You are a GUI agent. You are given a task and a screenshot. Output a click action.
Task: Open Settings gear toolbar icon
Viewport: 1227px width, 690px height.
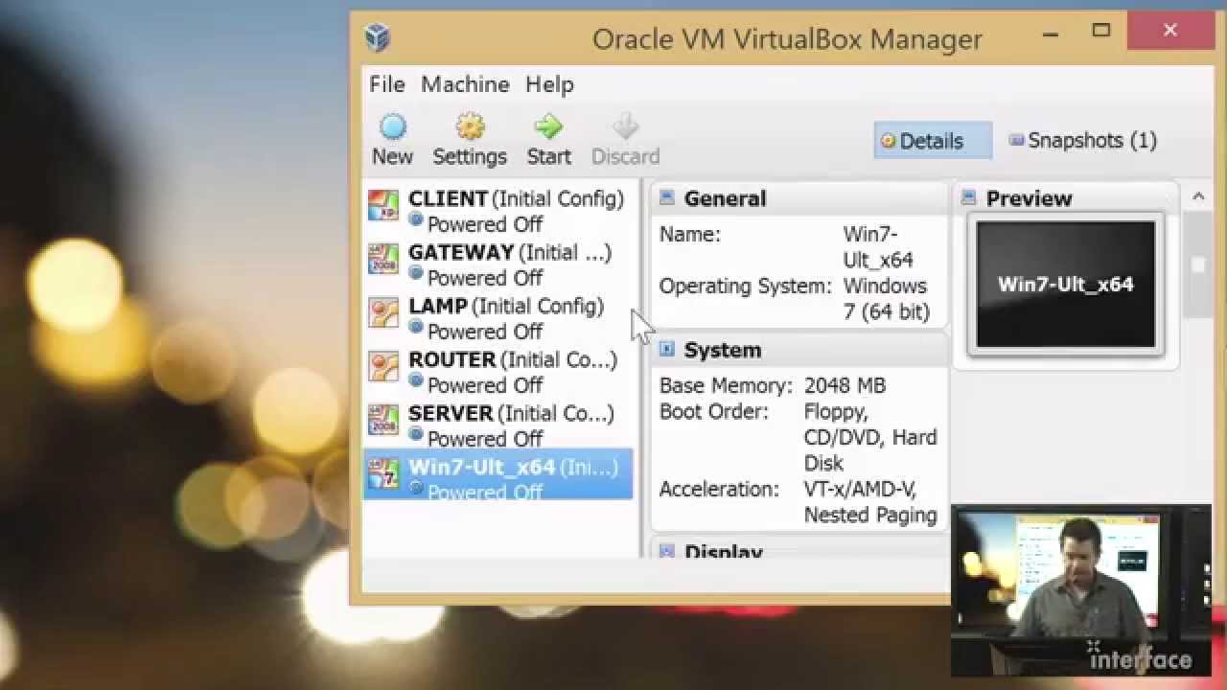[x=470, y=126]
